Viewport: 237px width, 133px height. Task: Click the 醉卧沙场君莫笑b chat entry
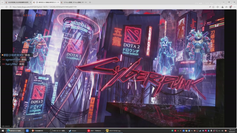[17, 55]
